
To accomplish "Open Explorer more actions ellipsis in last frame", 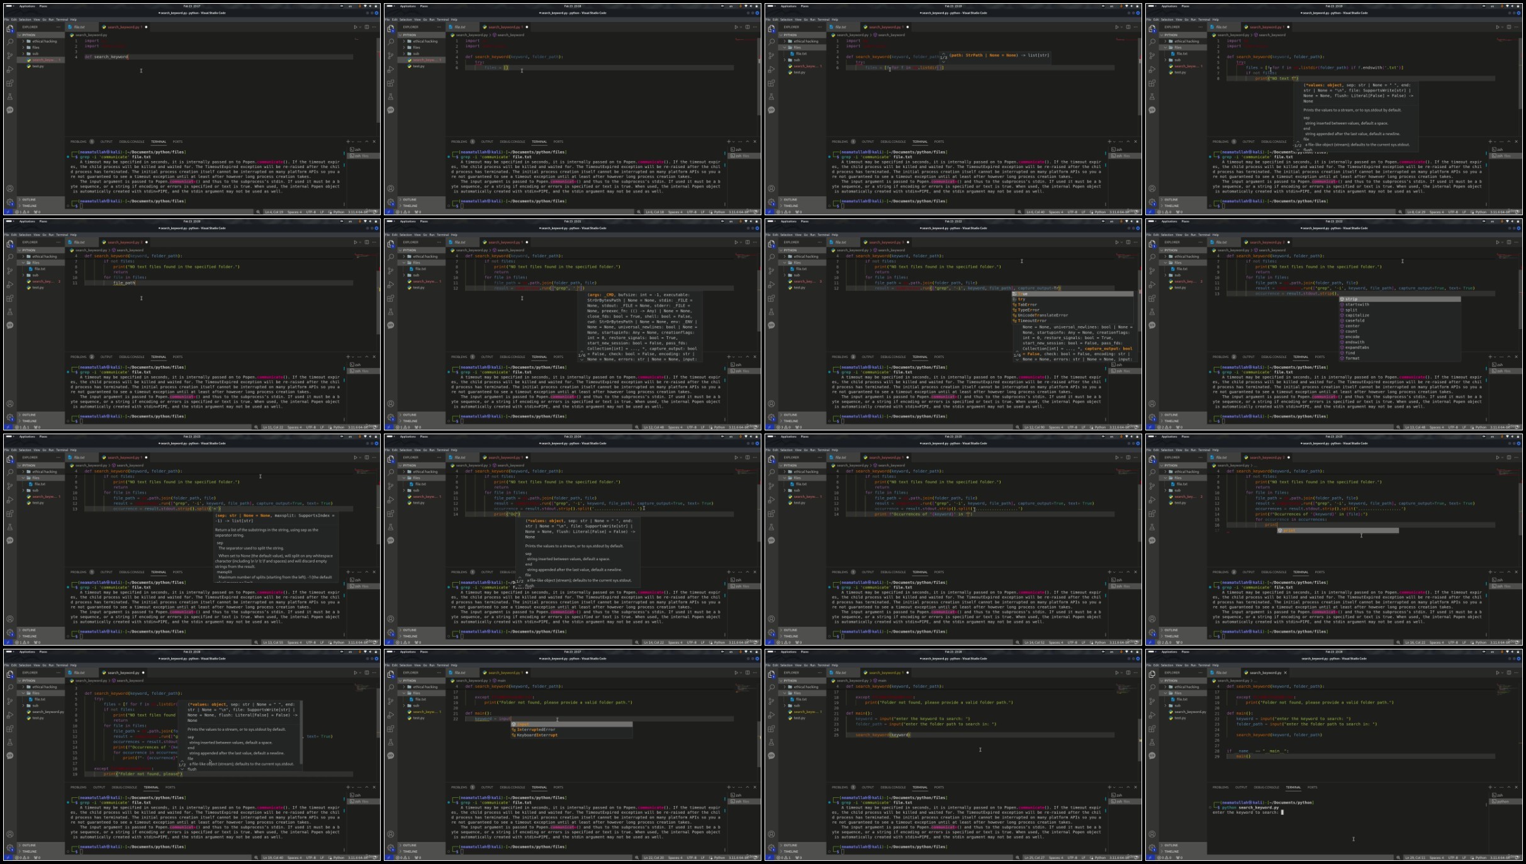I will point(1200,673).
